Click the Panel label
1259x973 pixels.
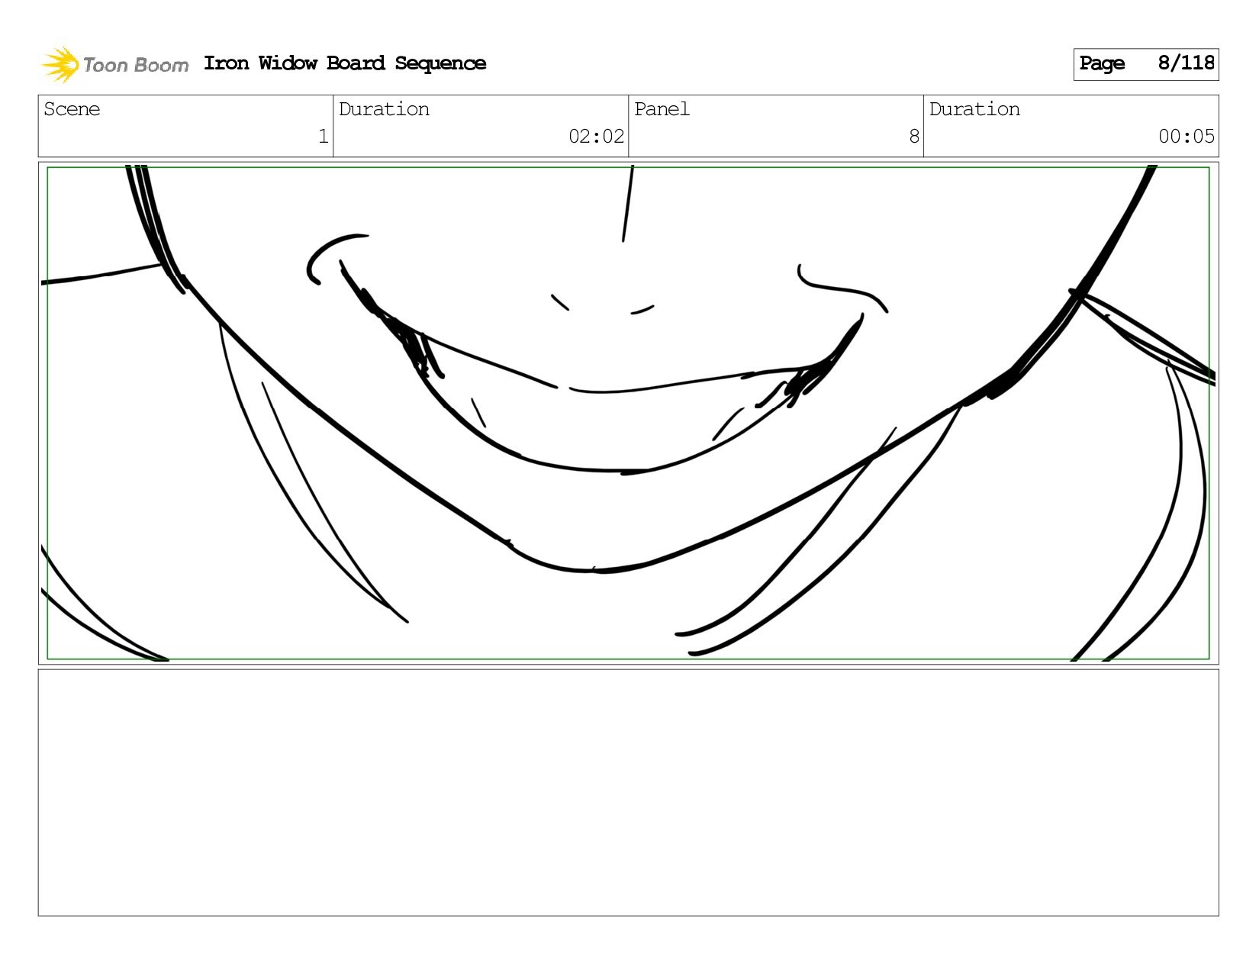coord(662,109)
